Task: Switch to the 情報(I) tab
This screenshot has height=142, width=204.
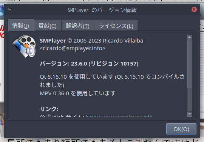Action: (21, 25)
